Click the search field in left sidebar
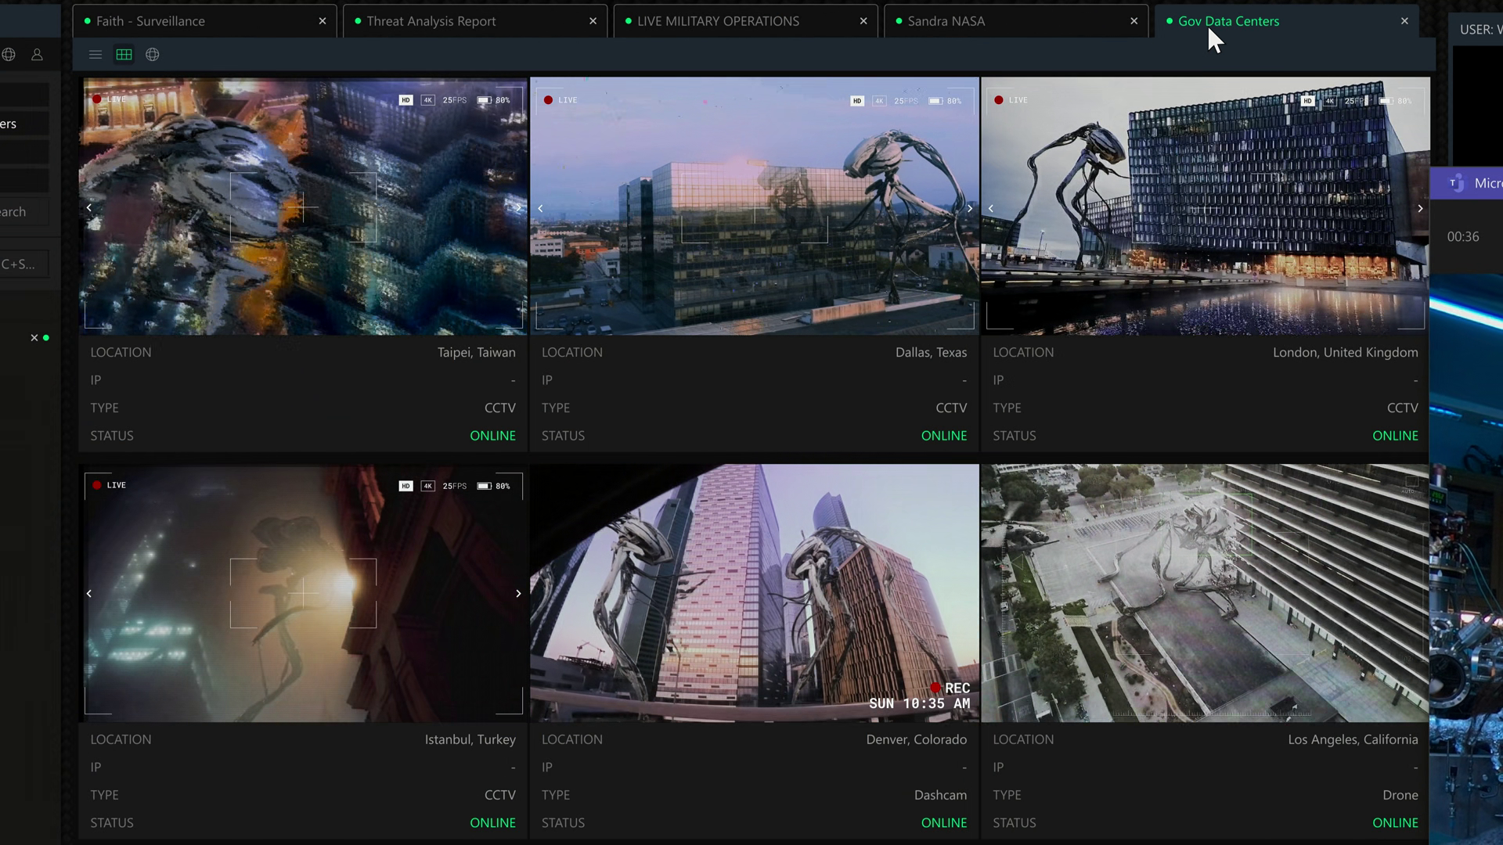The image size is (1503, 845). [x=23, y=212]
